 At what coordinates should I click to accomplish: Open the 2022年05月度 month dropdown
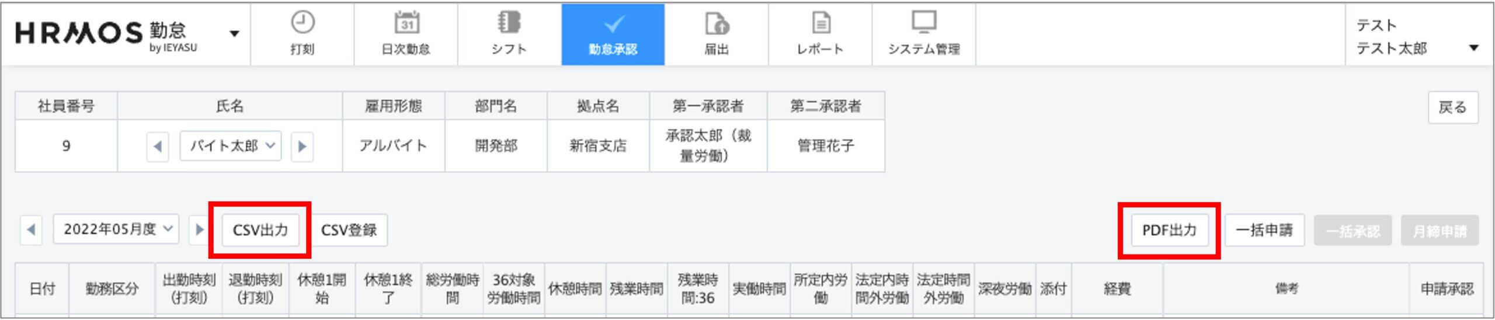[x=116, y=229]
